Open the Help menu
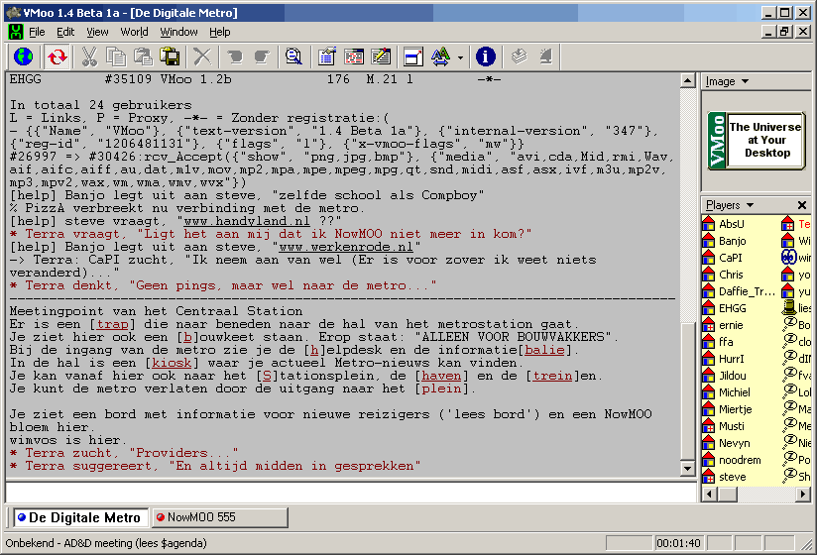The width and height of the screenshot is (817, 555). click(x=220, y=33)
